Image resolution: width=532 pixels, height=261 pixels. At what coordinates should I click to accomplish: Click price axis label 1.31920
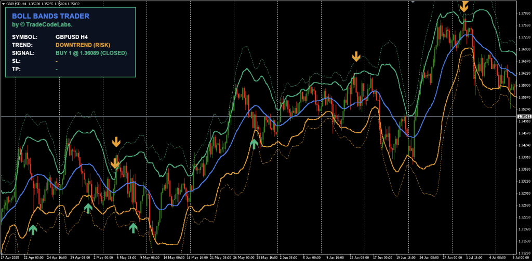pos(524,229)
